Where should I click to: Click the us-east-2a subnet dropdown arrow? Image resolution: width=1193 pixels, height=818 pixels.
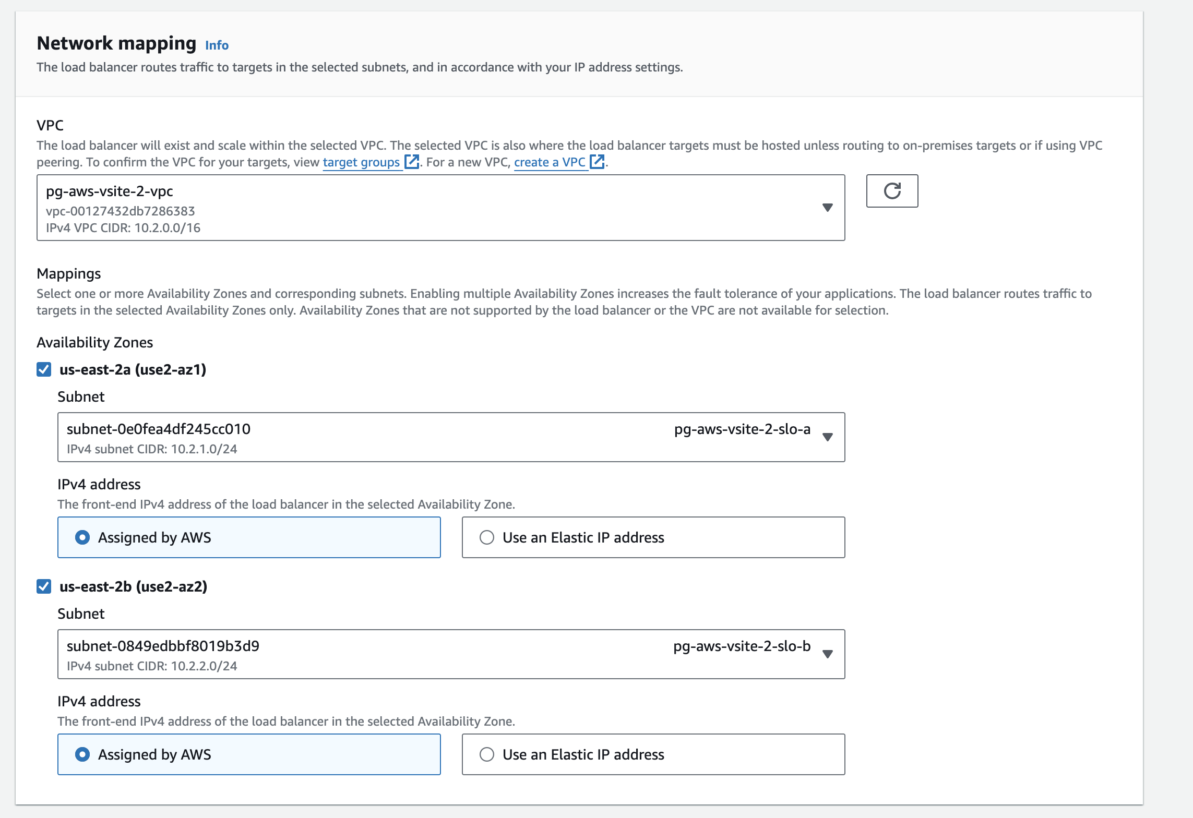click(828, 438)
